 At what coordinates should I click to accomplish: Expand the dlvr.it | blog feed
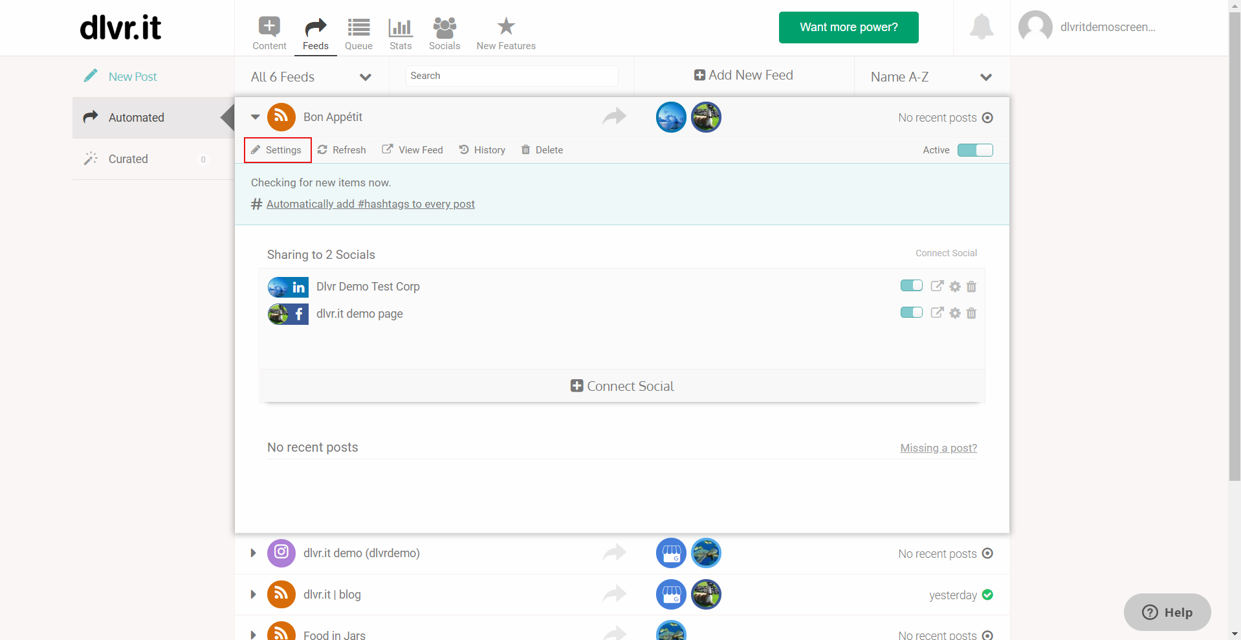click(x=253, y=594)
